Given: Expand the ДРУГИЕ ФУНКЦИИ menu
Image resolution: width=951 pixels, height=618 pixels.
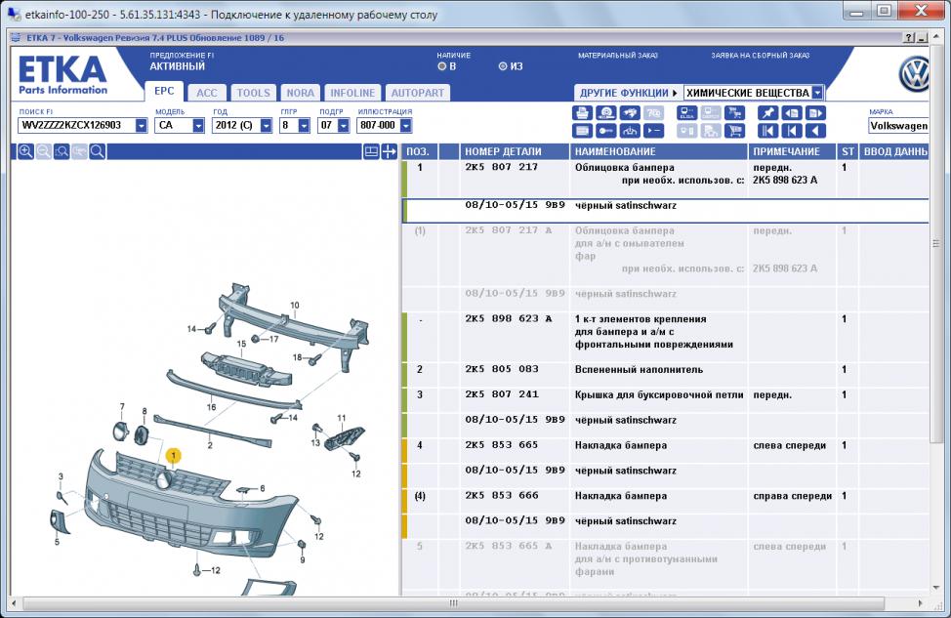Looking at the screenshot, I should 629,93.
